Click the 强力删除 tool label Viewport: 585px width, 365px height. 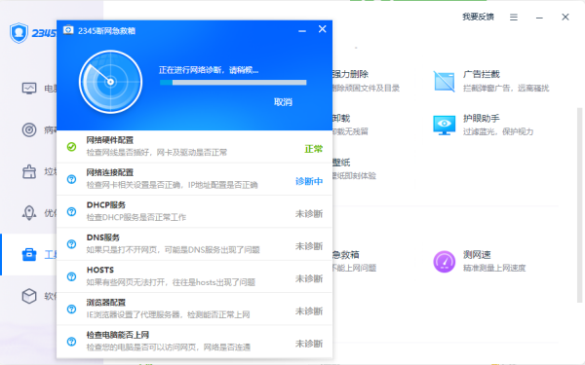350,74
